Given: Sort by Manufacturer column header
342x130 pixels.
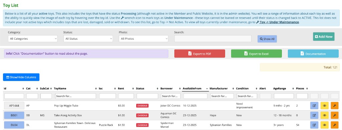Looking at the screenshot, I should 222,88.
